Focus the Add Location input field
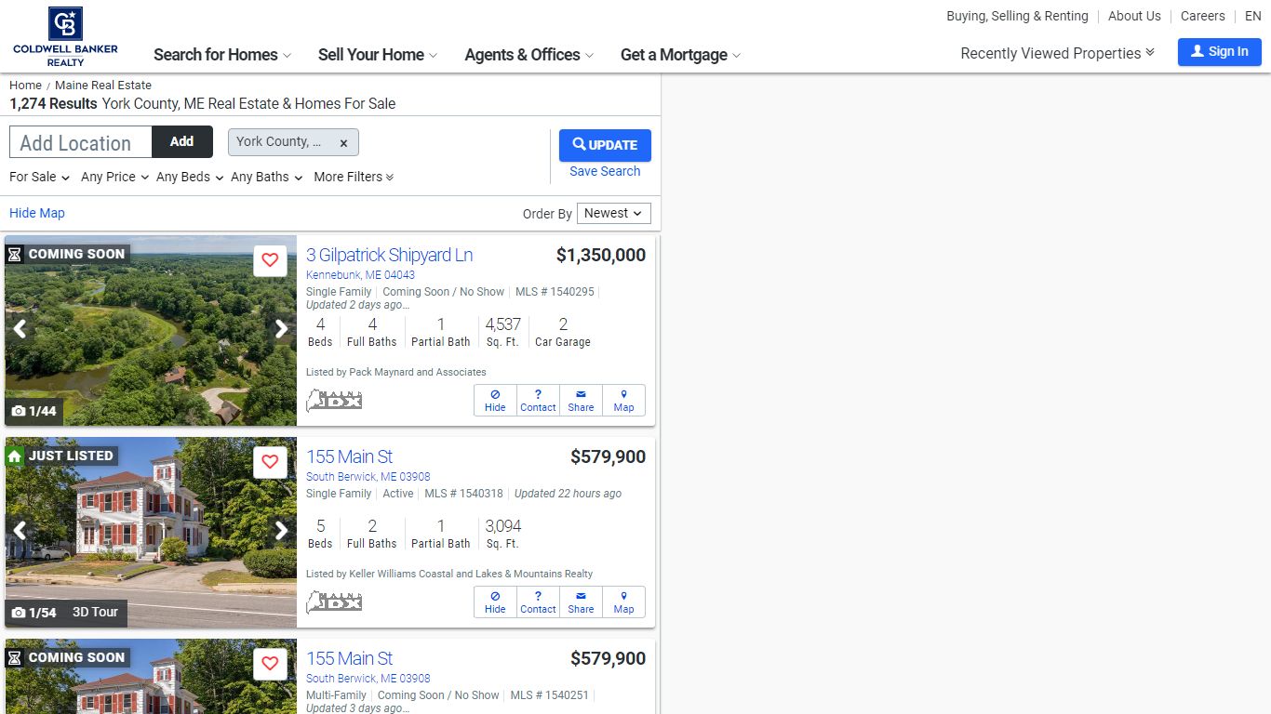The height and width of the screenshot is (714, 1271). click(81, 142)
